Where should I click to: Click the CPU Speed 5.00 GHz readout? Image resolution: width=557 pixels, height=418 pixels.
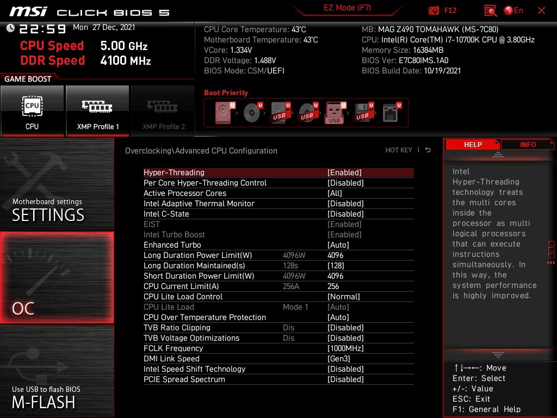click(x=84, y=46)
